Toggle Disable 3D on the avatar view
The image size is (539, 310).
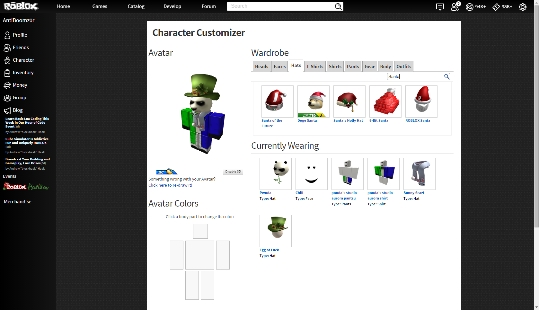[x=233, y=171]
